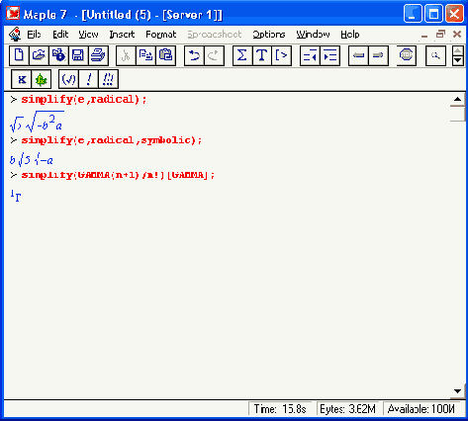This screenshot has height=421, width=468.
Task: Toggle standard math notation with the x button
Action: click(x=22, y=79)
